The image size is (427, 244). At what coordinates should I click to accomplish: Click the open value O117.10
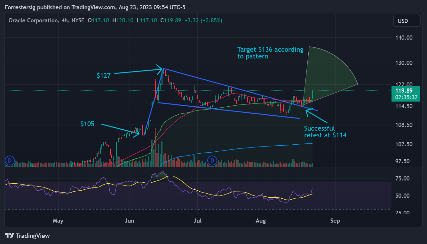click(99, 20)
